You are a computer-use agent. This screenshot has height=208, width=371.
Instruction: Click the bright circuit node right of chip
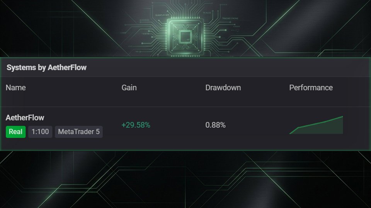[x=226, y=30]
